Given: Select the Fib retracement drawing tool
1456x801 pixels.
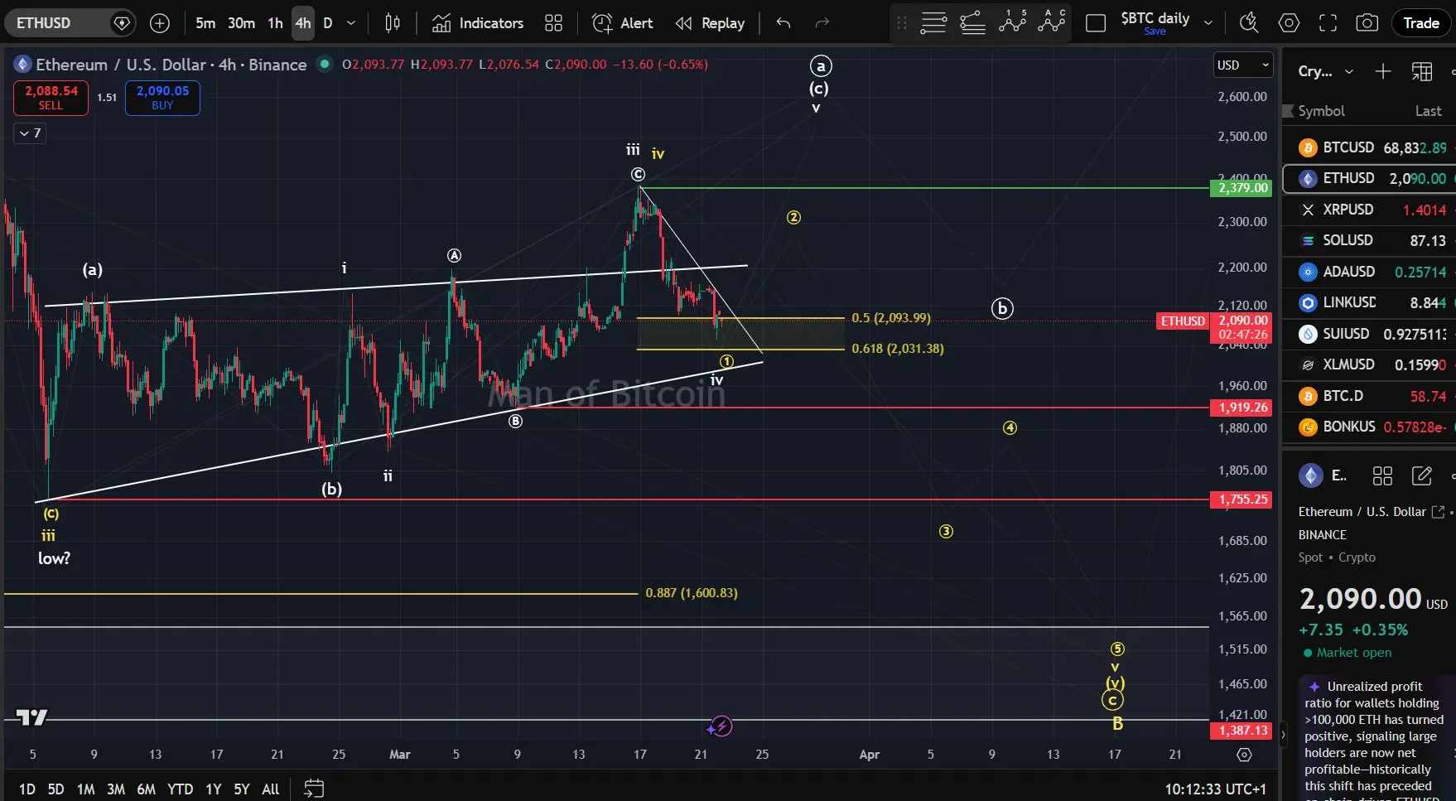Looking at the screenshot, I should coord(933,23).
